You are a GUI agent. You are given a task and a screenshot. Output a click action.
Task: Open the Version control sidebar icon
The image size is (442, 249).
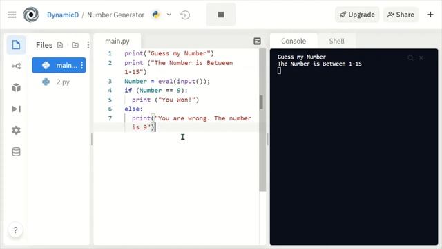pos(16,66)
